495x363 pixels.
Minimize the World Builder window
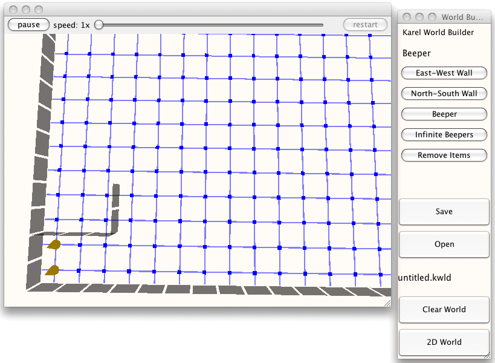point(419,17)
